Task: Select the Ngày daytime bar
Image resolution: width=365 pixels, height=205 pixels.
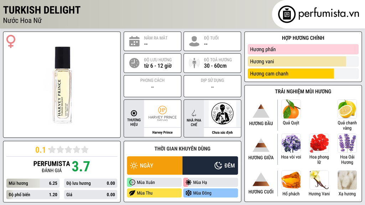Action: [x=155, y=165]
